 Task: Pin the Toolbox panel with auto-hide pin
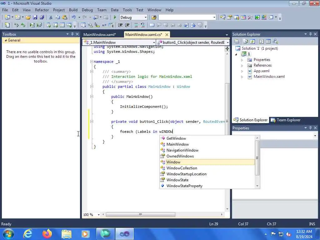click(x=72, y=34)
